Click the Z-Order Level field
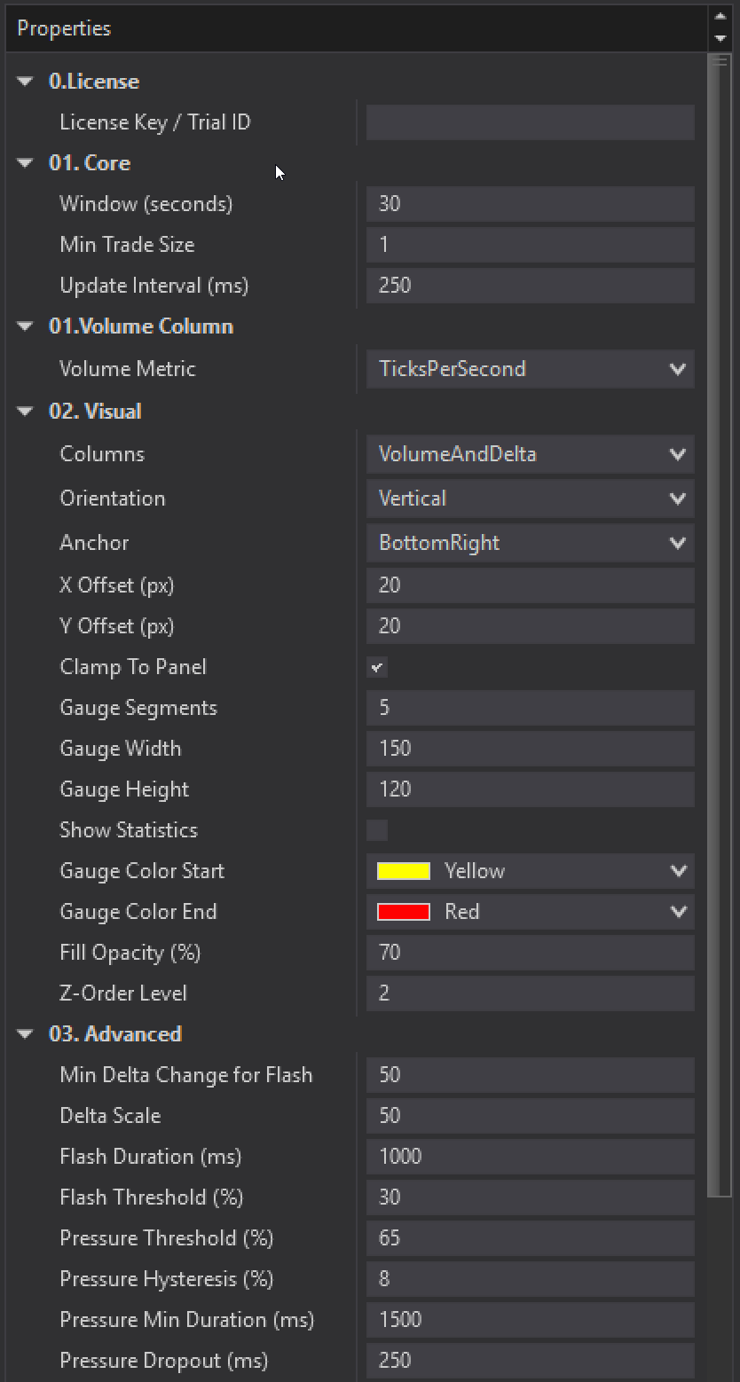The width and height of the screenshot is (740, 1382). 530,993
